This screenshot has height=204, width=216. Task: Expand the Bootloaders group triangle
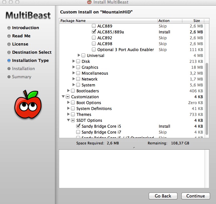68,91
